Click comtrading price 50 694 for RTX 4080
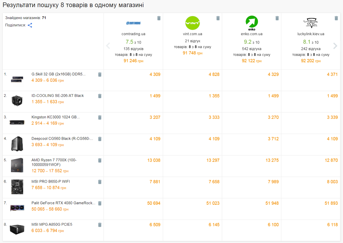 click(x=154, y=203)
